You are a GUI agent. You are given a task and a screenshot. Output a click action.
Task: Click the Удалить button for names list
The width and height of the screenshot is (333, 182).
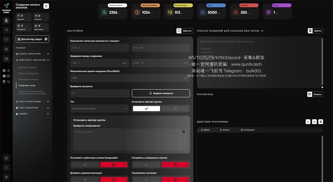point(315,31)
